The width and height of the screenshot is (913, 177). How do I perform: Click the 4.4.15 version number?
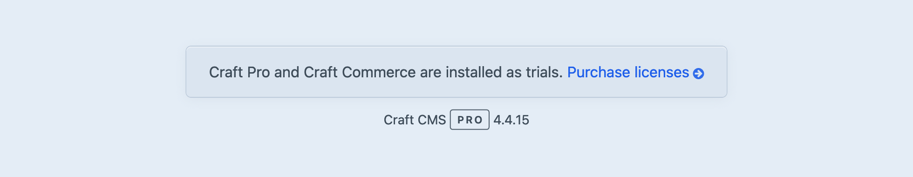(511, 120)
